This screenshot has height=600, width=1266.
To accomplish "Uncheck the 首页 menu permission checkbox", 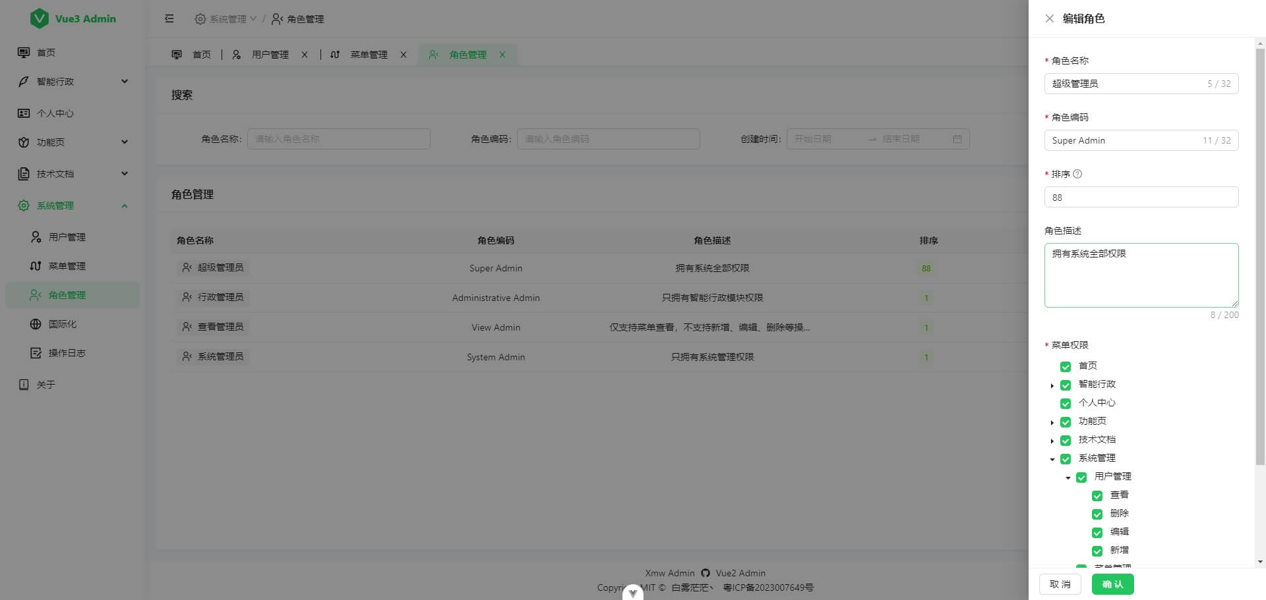I will pos(1066,366).
